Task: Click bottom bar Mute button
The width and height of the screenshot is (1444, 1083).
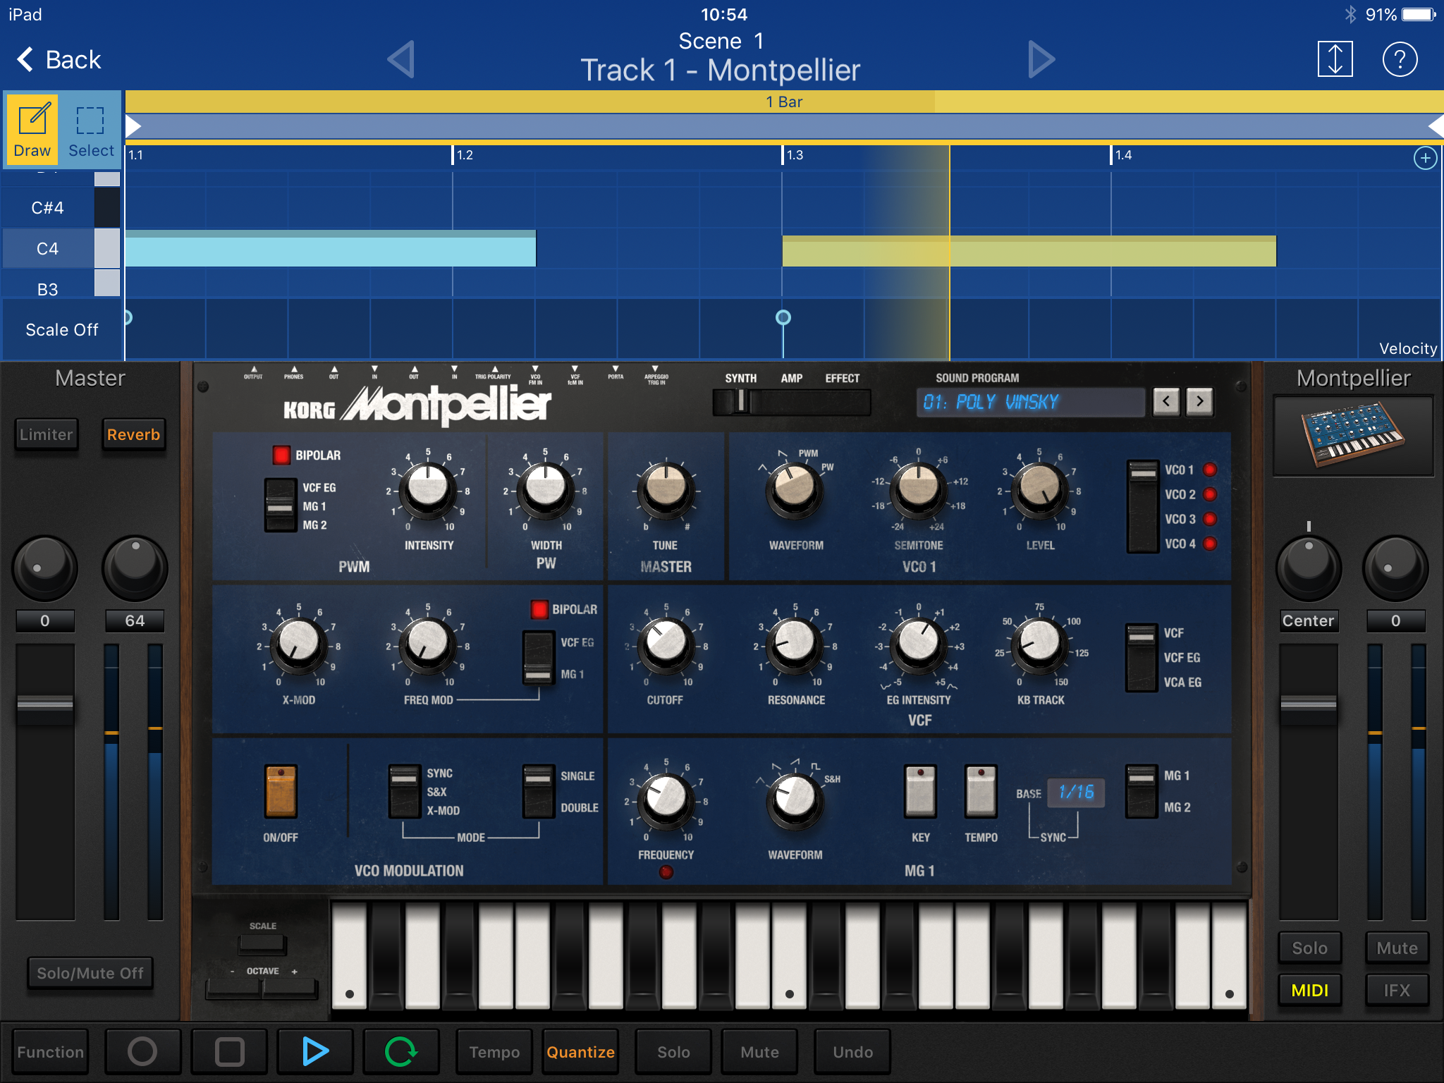Action: click(x=759, y=1051)
